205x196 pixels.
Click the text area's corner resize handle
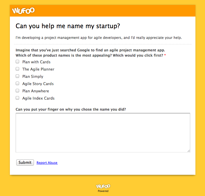188,151
